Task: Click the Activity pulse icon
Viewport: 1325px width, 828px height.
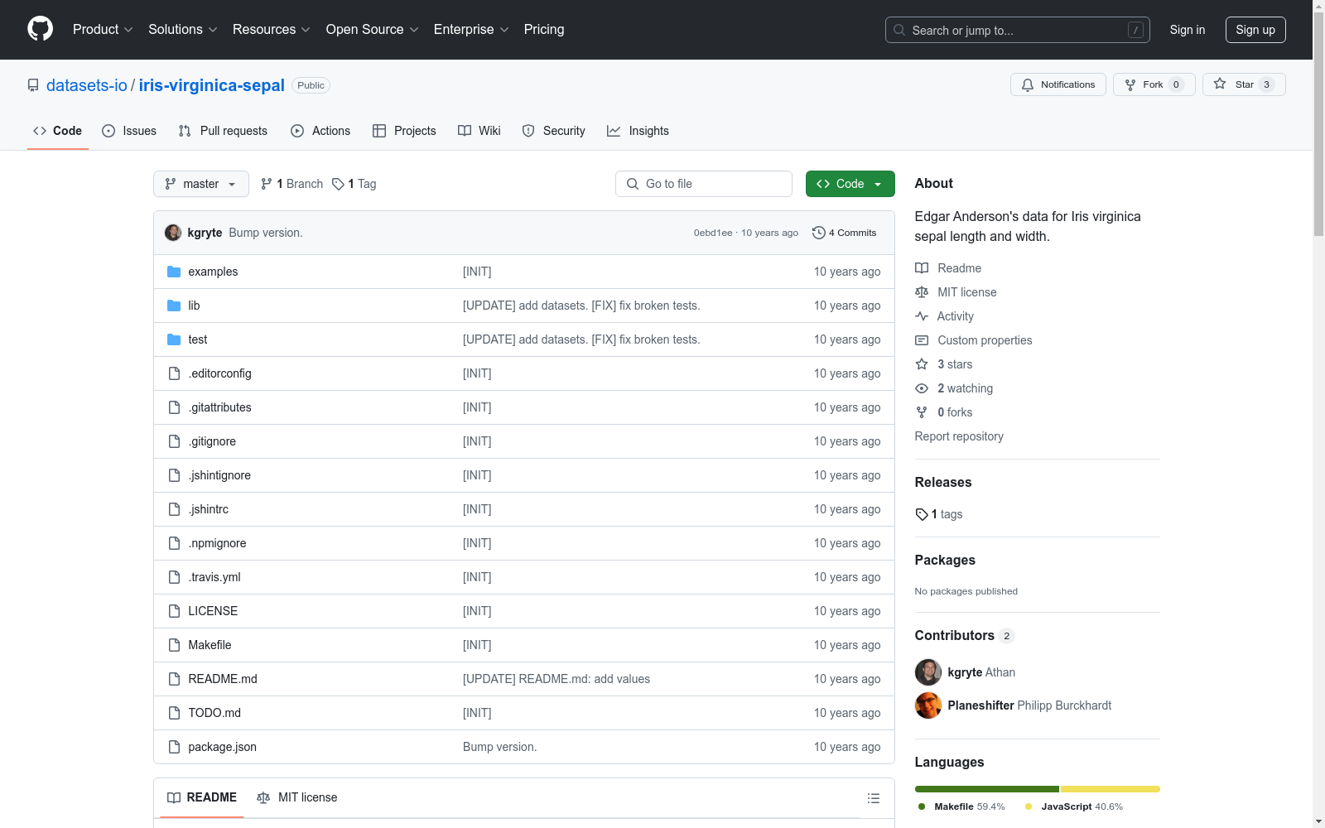Action: tap(922, 316)
